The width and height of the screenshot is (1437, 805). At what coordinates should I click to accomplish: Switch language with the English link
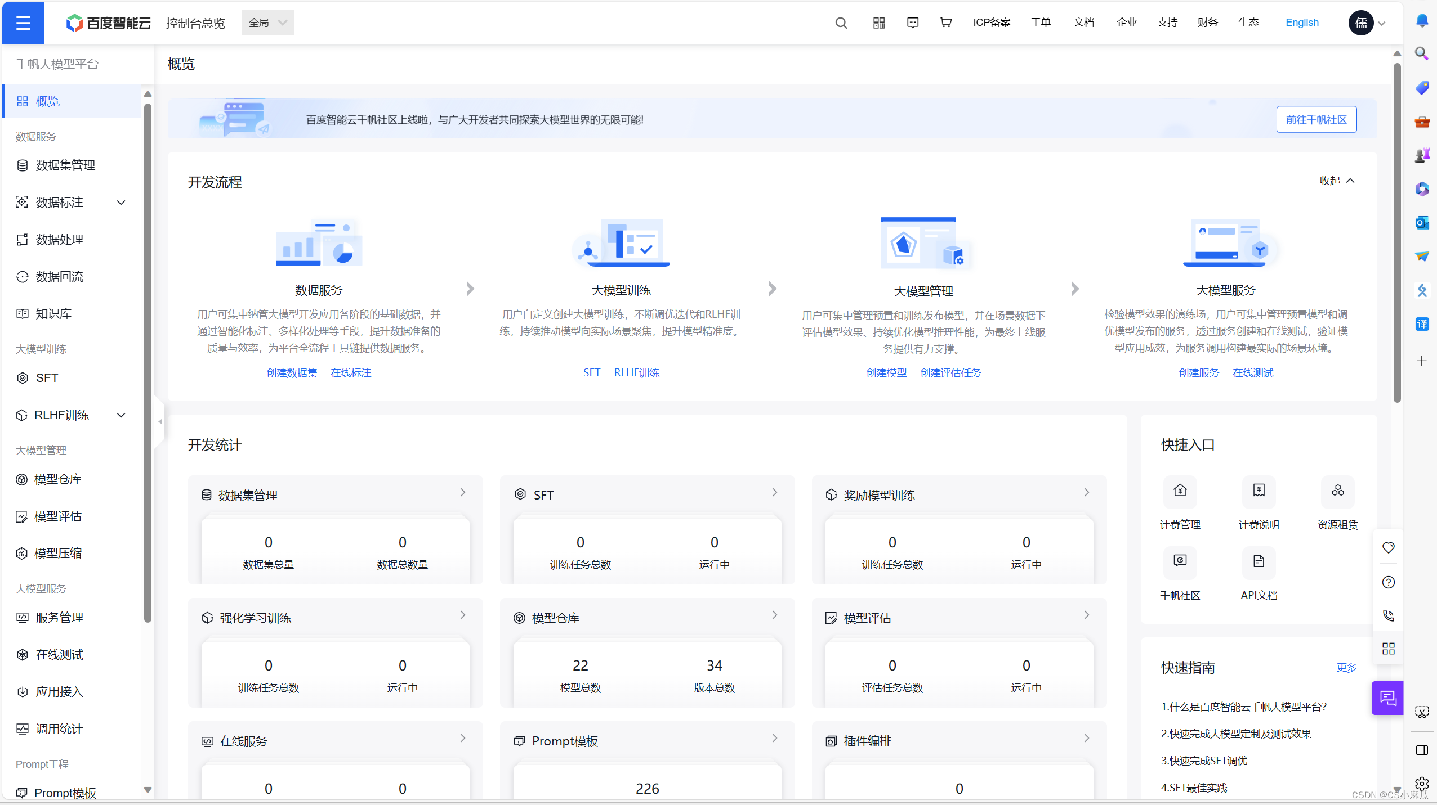tap(1302, 23)
